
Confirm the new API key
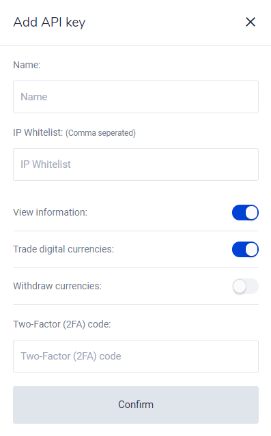[136, 405]
